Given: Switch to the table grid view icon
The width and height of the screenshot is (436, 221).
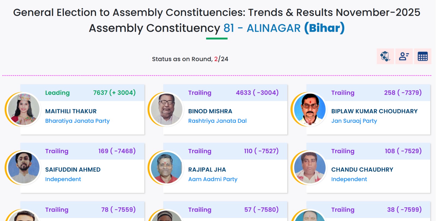Looking at the screenshot, I should (x=423, y=56).
